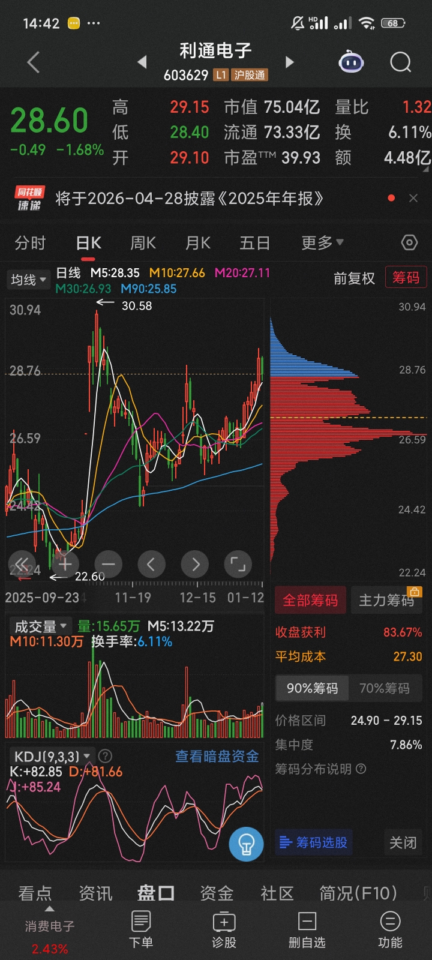Open chart settings hexagon icon
Screen dimensions: 432x960
coord(409,243)
